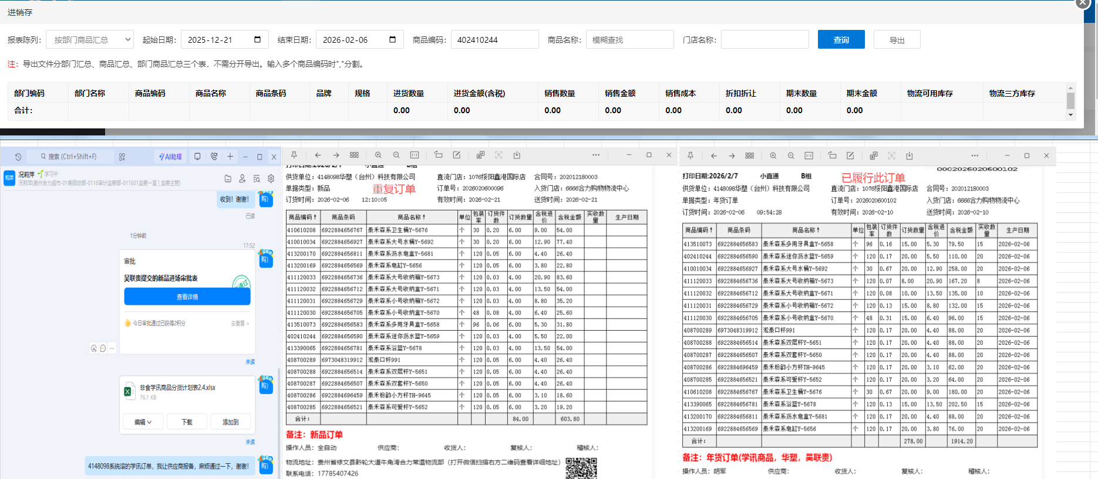Pin the 已履行此订单 image viewer window

click(x=691, y=156)
